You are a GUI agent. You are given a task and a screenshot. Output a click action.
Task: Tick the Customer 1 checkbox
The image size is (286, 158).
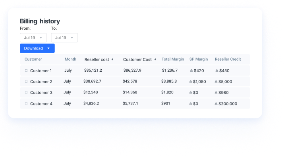pyautogui.click(x=26, y=70)
